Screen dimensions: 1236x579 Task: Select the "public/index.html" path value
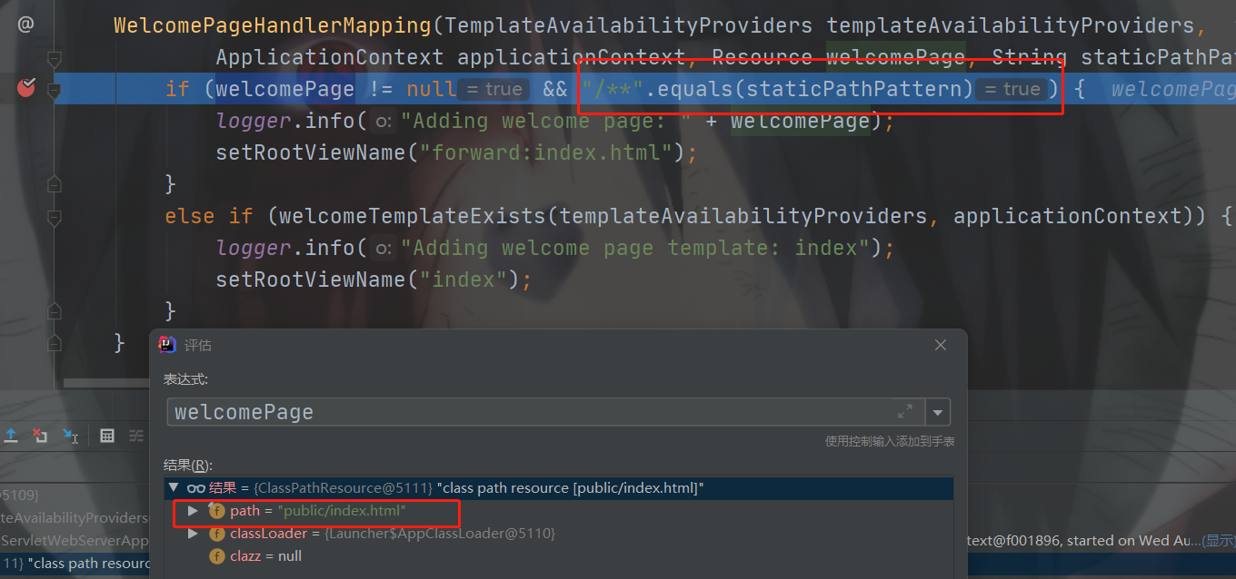click(x=342, y=511)
